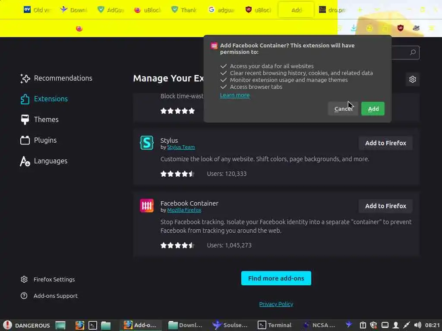Open the Recommendations sidebar section
Viewport: 442px width, 331px height.
tap(57, 78)
